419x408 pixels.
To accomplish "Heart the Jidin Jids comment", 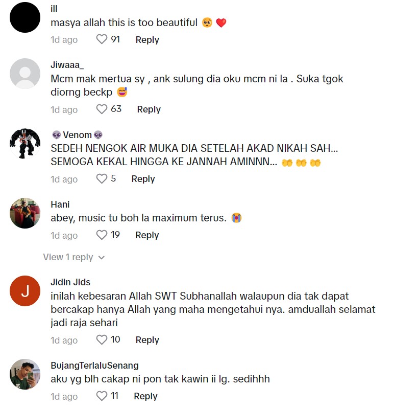I will pyautogui.click(x=102, y=339).
